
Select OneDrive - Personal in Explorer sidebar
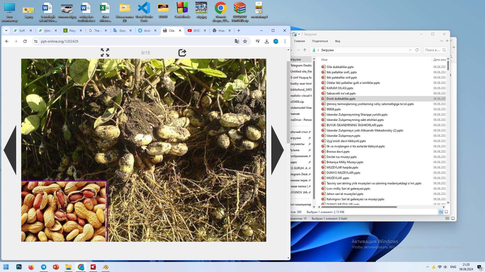(x=301, y=120)
